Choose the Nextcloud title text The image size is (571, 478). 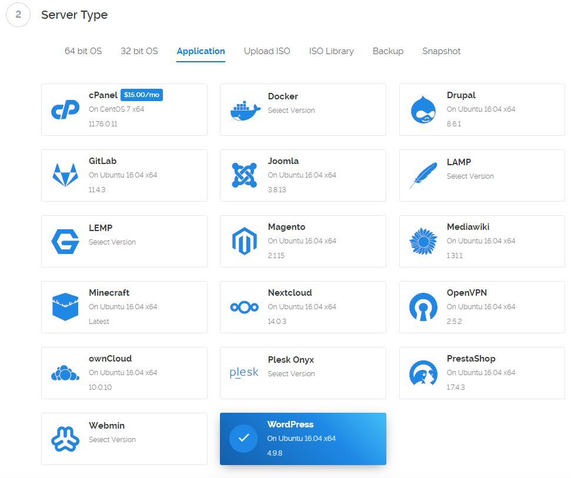[290, 293]
